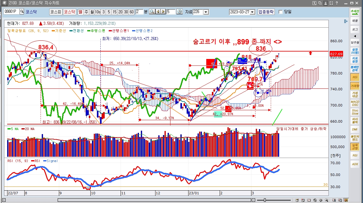The width and height of the screenshot is (363, 203).
Task: Click the 설정(이평) moving average settings button
Action: (355, 51)
